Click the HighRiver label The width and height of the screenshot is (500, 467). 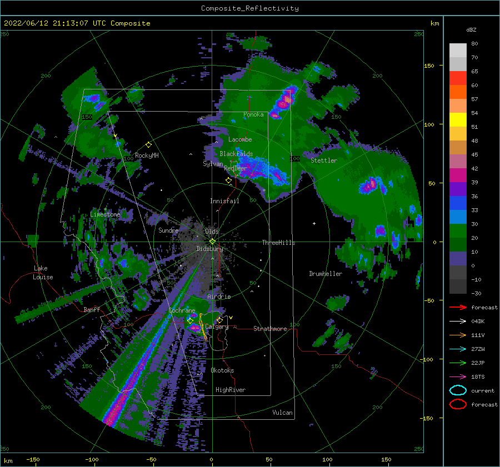231,390
